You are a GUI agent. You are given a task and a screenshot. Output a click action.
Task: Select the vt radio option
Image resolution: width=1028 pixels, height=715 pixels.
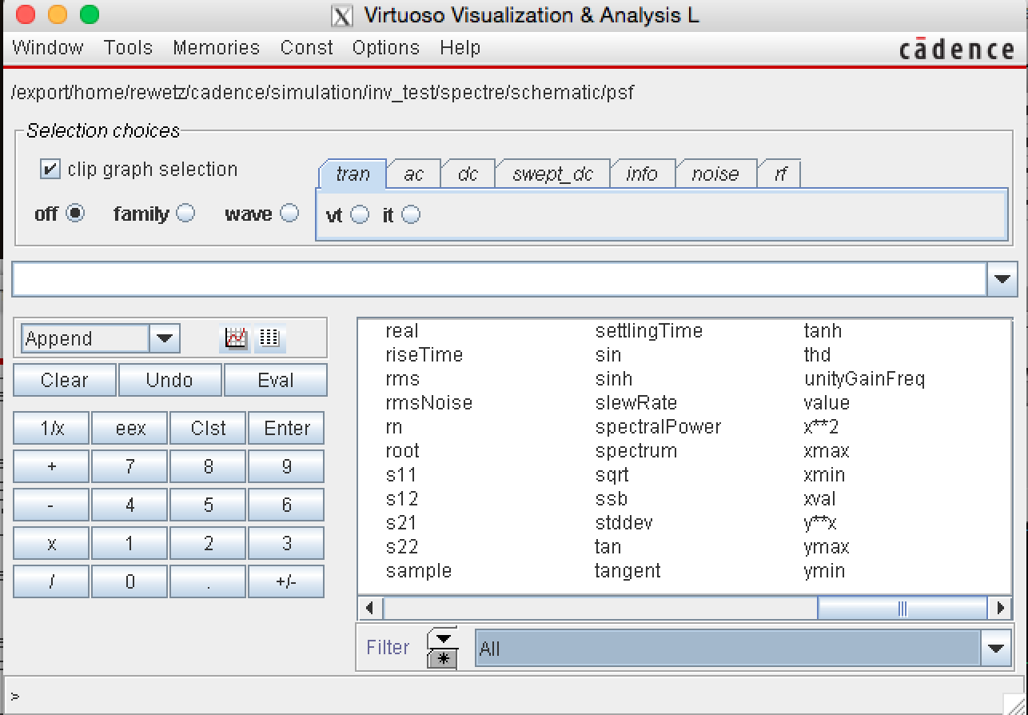tap(360, 214)
